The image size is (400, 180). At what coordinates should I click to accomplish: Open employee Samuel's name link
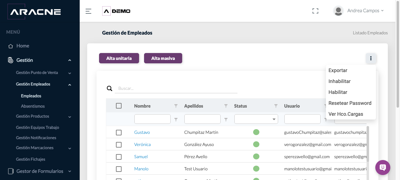(141, 157)
